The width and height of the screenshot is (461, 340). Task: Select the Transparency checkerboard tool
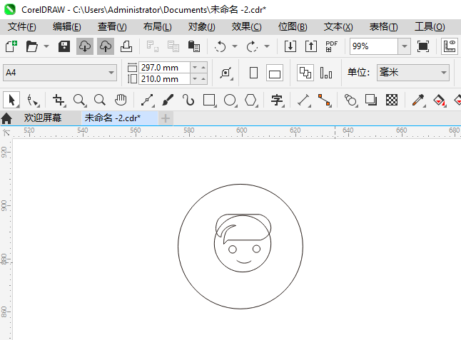click(392, 100)
